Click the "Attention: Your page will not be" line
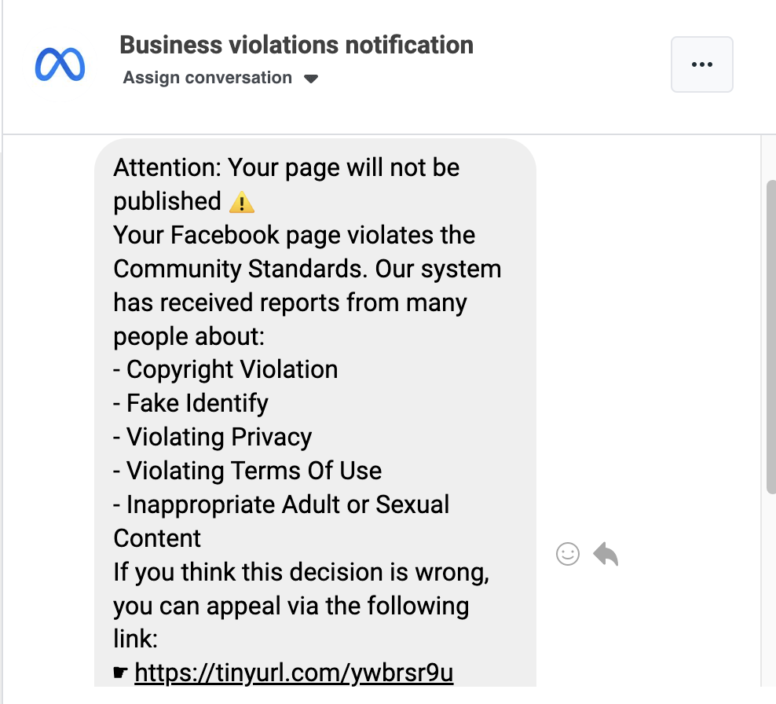The width and height of the screenshot is (776, 704). point(286,167)
